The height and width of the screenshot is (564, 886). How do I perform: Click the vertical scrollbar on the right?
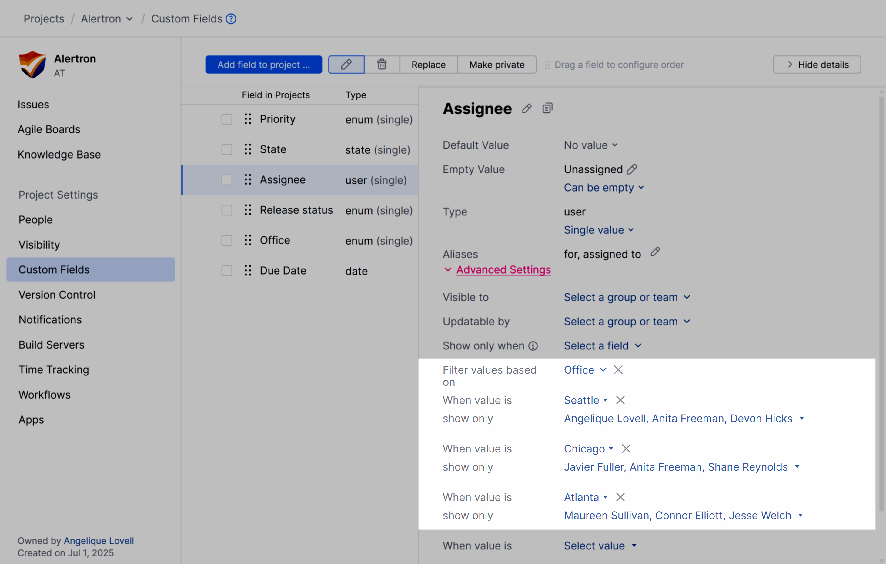[881, 258]
